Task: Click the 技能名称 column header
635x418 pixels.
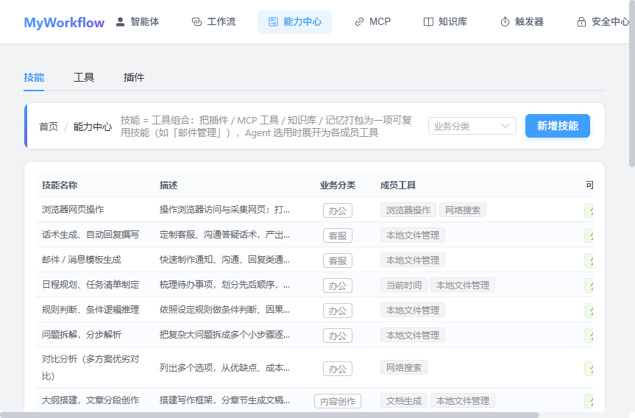Action: pos(60,185)
